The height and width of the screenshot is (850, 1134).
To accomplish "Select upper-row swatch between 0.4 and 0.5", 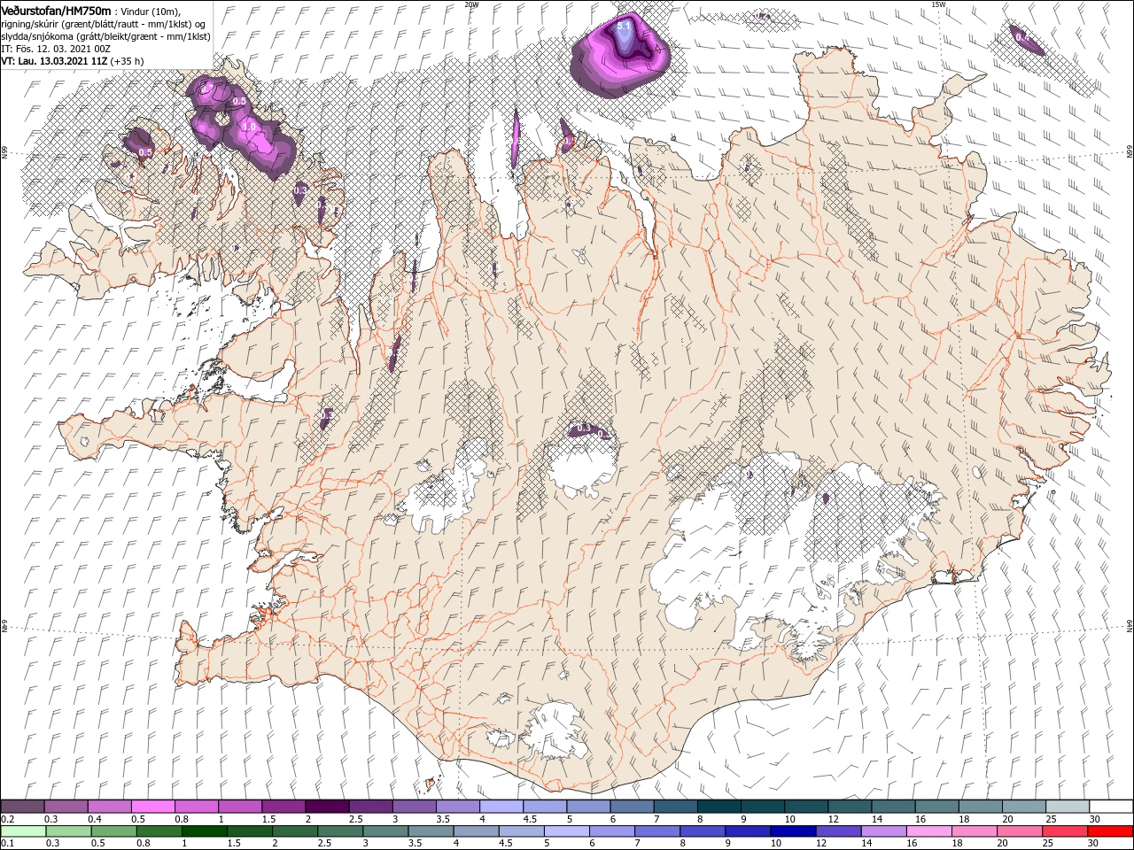I will tap(109, 807).
